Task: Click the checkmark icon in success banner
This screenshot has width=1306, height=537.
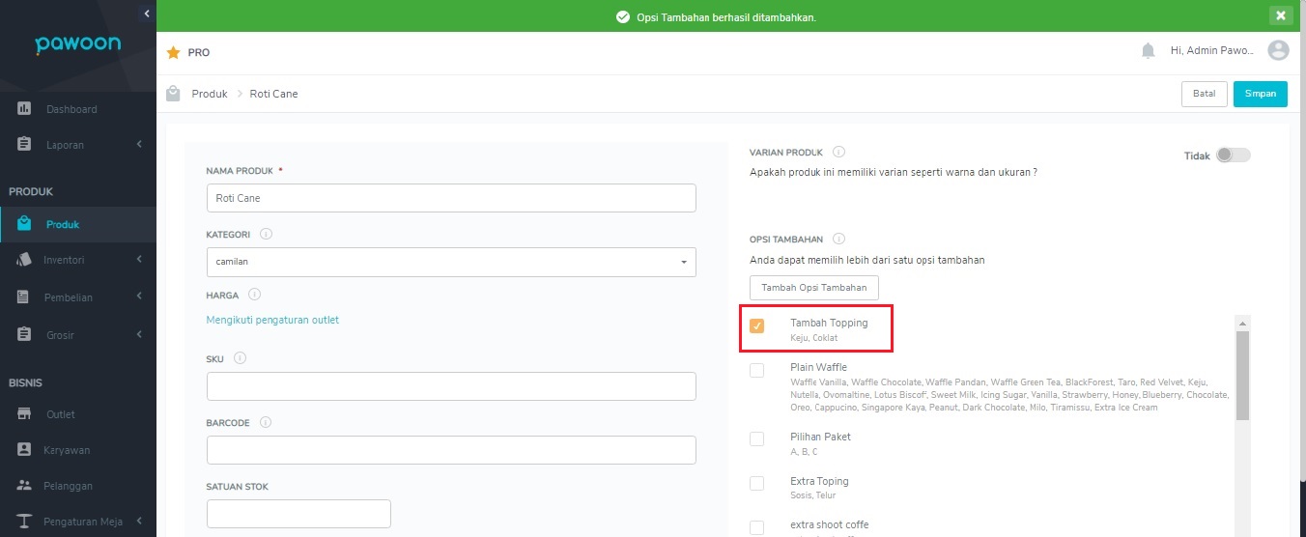Action: click(x=623, y=17)
